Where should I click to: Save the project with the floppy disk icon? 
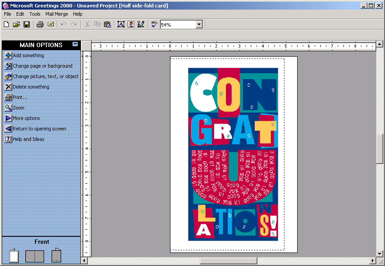[27, 24]
